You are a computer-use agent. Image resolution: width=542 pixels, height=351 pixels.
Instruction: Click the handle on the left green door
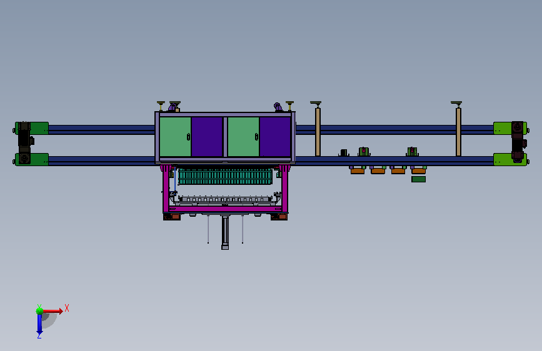click(x=188, y=137)
